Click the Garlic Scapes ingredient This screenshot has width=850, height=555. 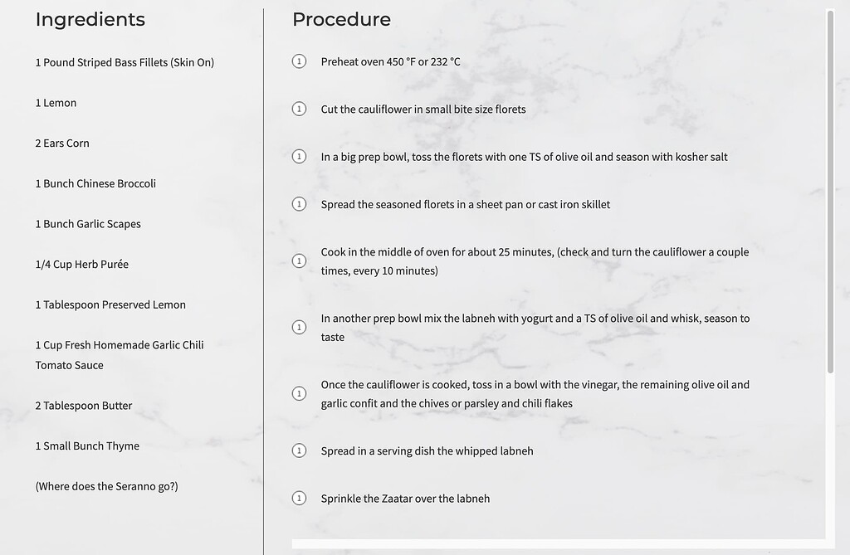coord(88,224)
